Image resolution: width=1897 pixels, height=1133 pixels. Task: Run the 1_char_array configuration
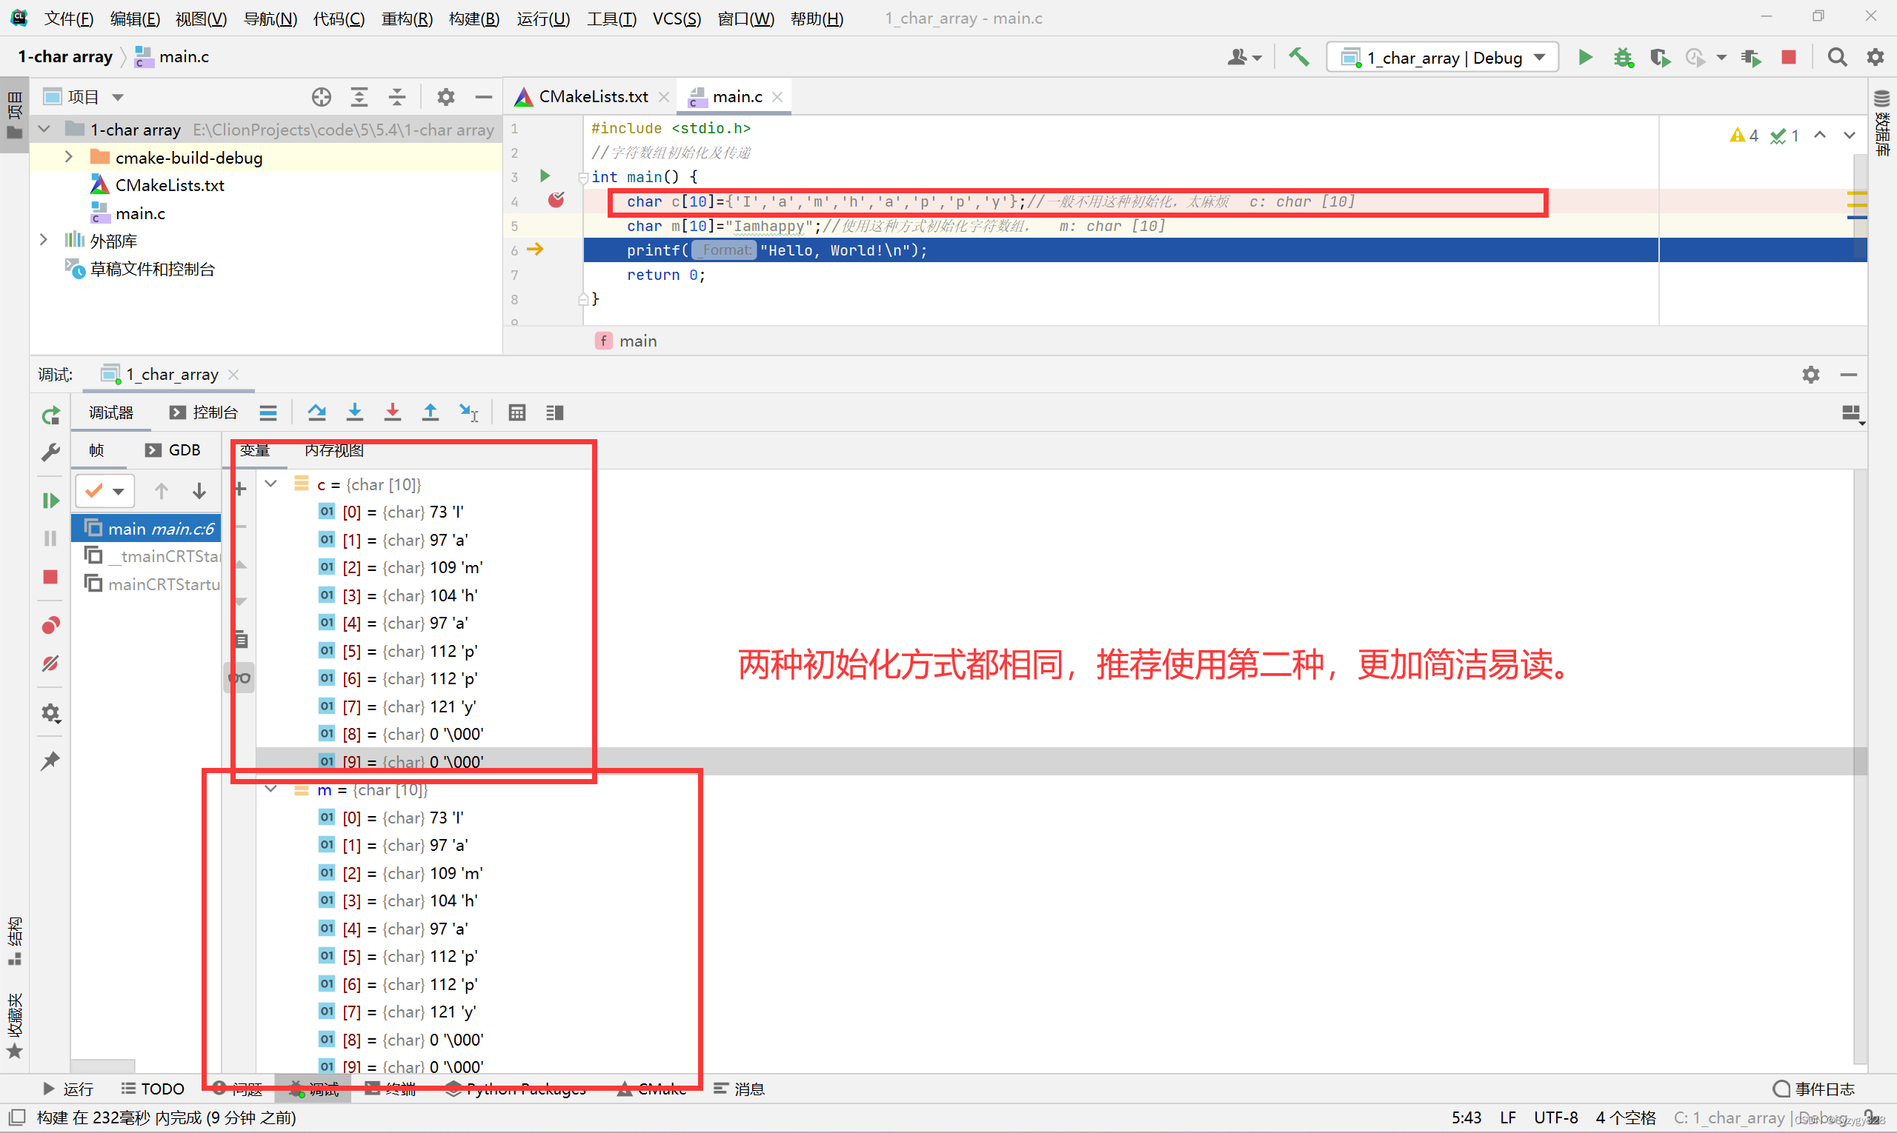pyautogui.click(x=1585, y=57)
